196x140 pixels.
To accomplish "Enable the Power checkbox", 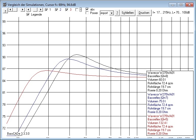I will (x=87, y=13).
